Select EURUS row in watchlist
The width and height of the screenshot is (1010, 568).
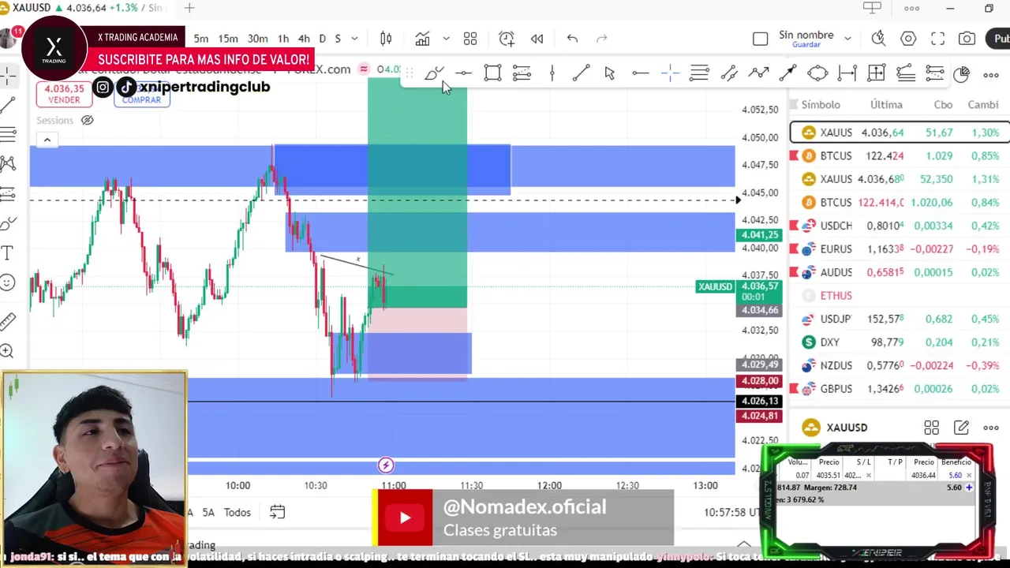(900, 249)
